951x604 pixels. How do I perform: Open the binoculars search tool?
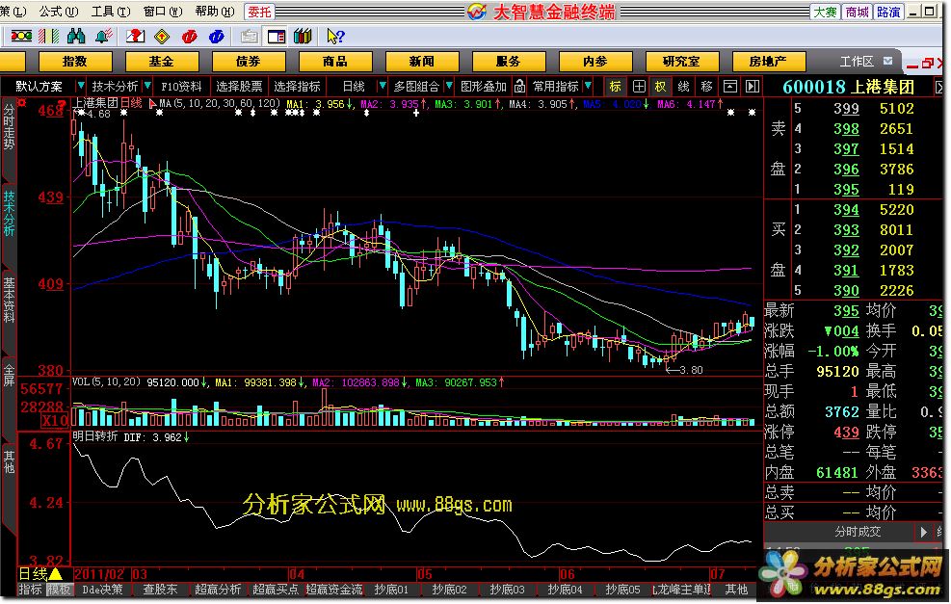76,37
